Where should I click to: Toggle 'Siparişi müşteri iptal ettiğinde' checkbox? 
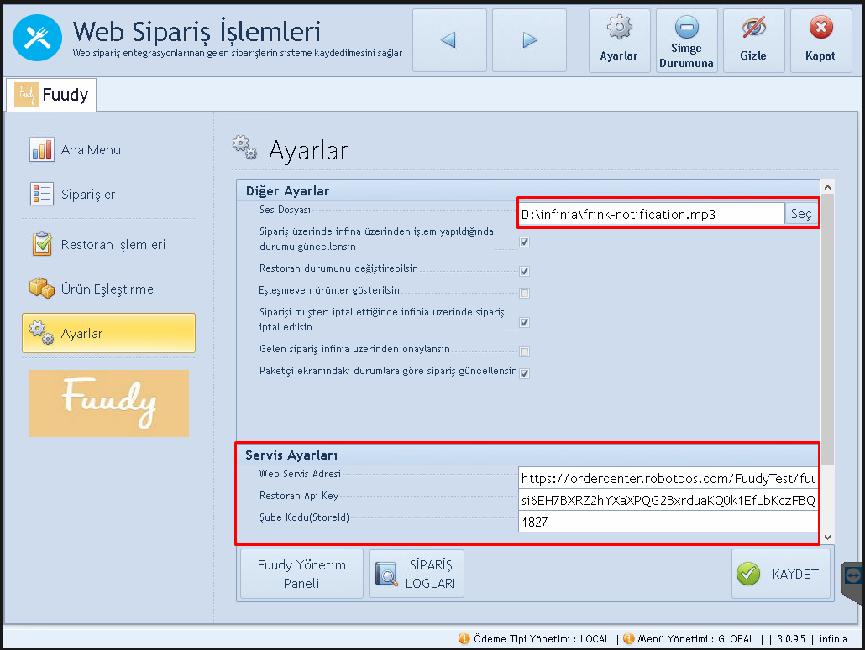[x=525, y=322]
